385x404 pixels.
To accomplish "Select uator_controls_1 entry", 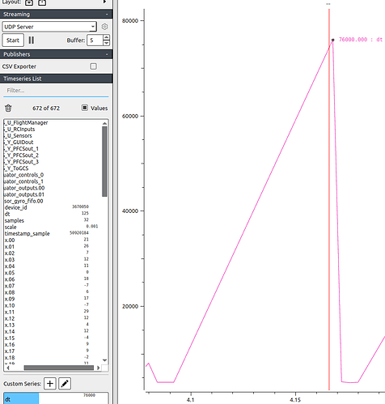I will click(23, 181).
